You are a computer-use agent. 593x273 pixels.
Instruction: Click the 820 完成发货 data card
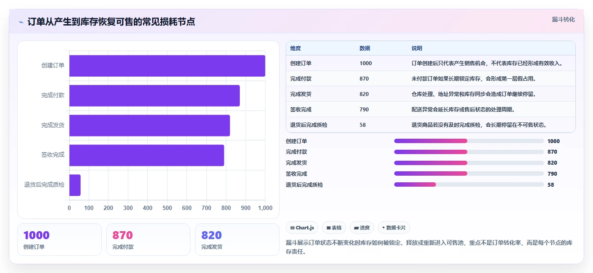pyautogui.click(x=237, y=240)
